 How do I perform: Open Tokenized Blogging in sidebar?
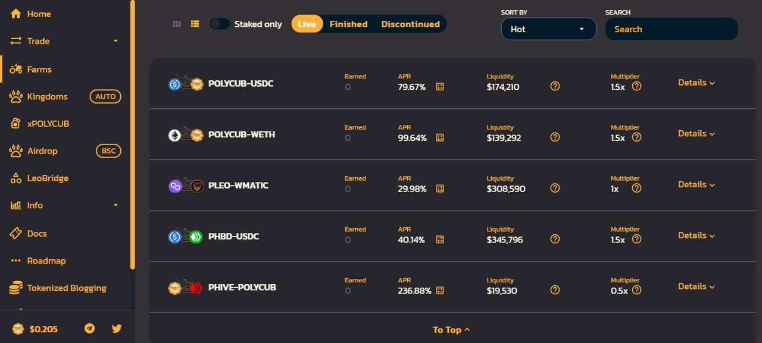pyautogui.click(x=67, y=288)
